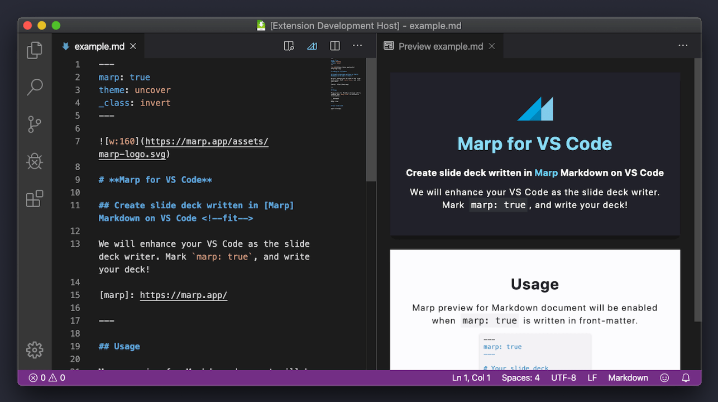Split the editor with split icon

[x=335, y=46]
